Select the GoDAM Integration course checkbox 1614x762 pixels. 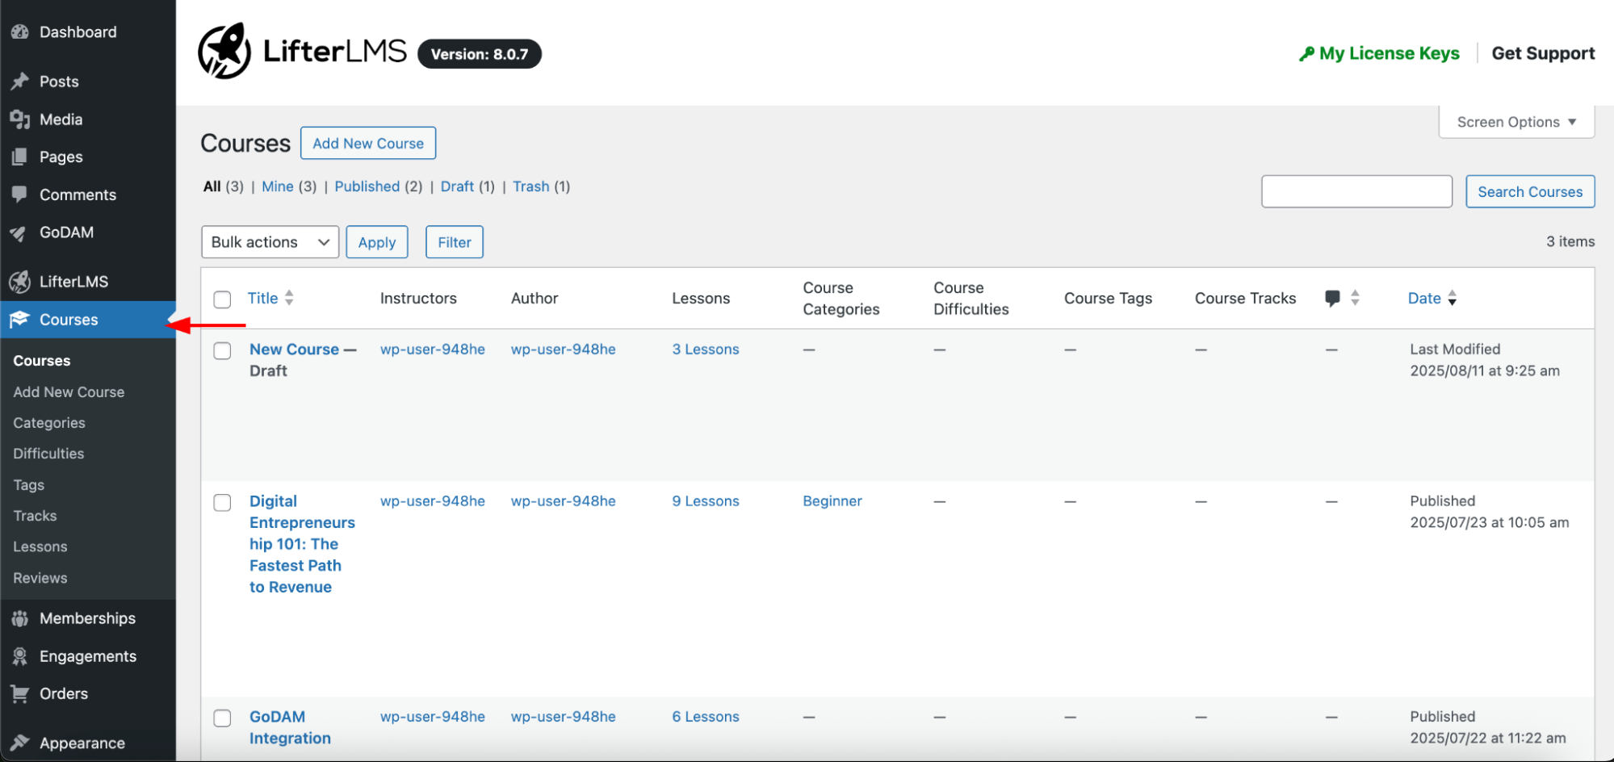(222, 718)
